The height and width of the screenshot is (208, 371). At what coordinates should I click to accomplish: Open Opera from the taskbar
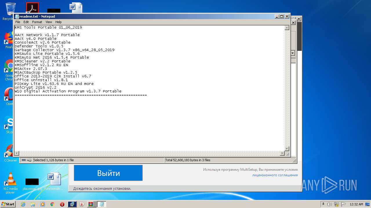pos(62,204)
